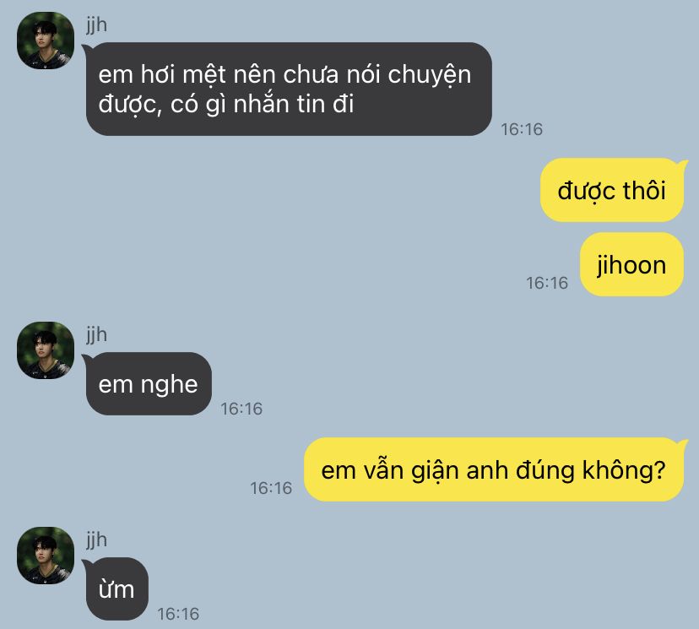
Task: Tap jjh's avatar next to 'em nghe'
Action: point(46,350)
